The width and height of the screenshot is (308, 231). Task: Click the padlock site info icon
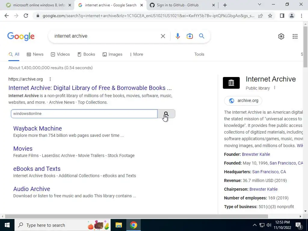pyautogui.click(x=38, y=16)
